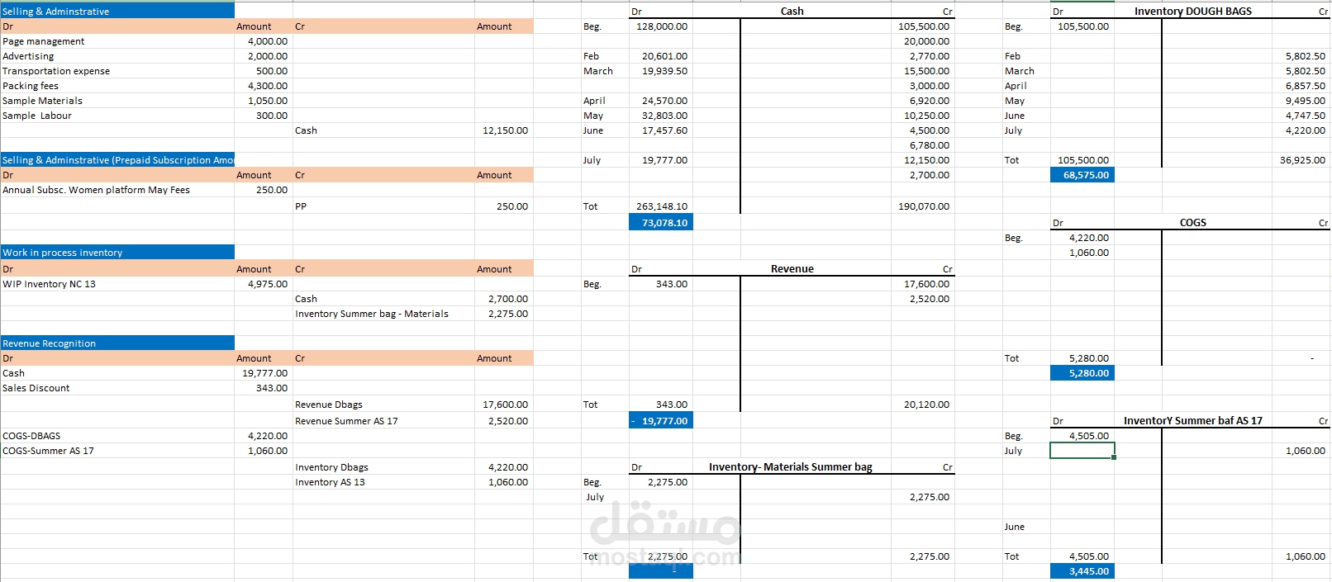Click the 6,780.00 cash credit cell

pos(923,145)
